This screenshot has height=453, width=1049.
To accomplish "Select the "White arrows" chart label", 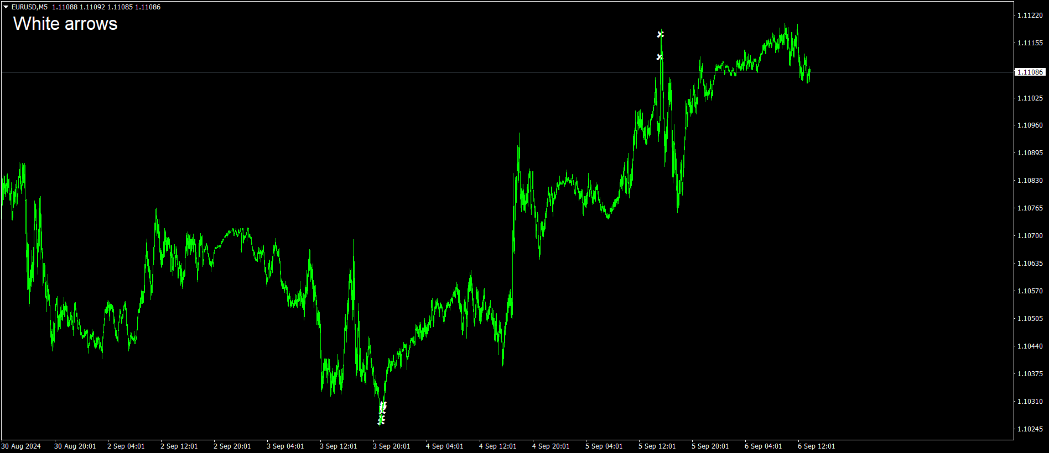I will point(65,24).
